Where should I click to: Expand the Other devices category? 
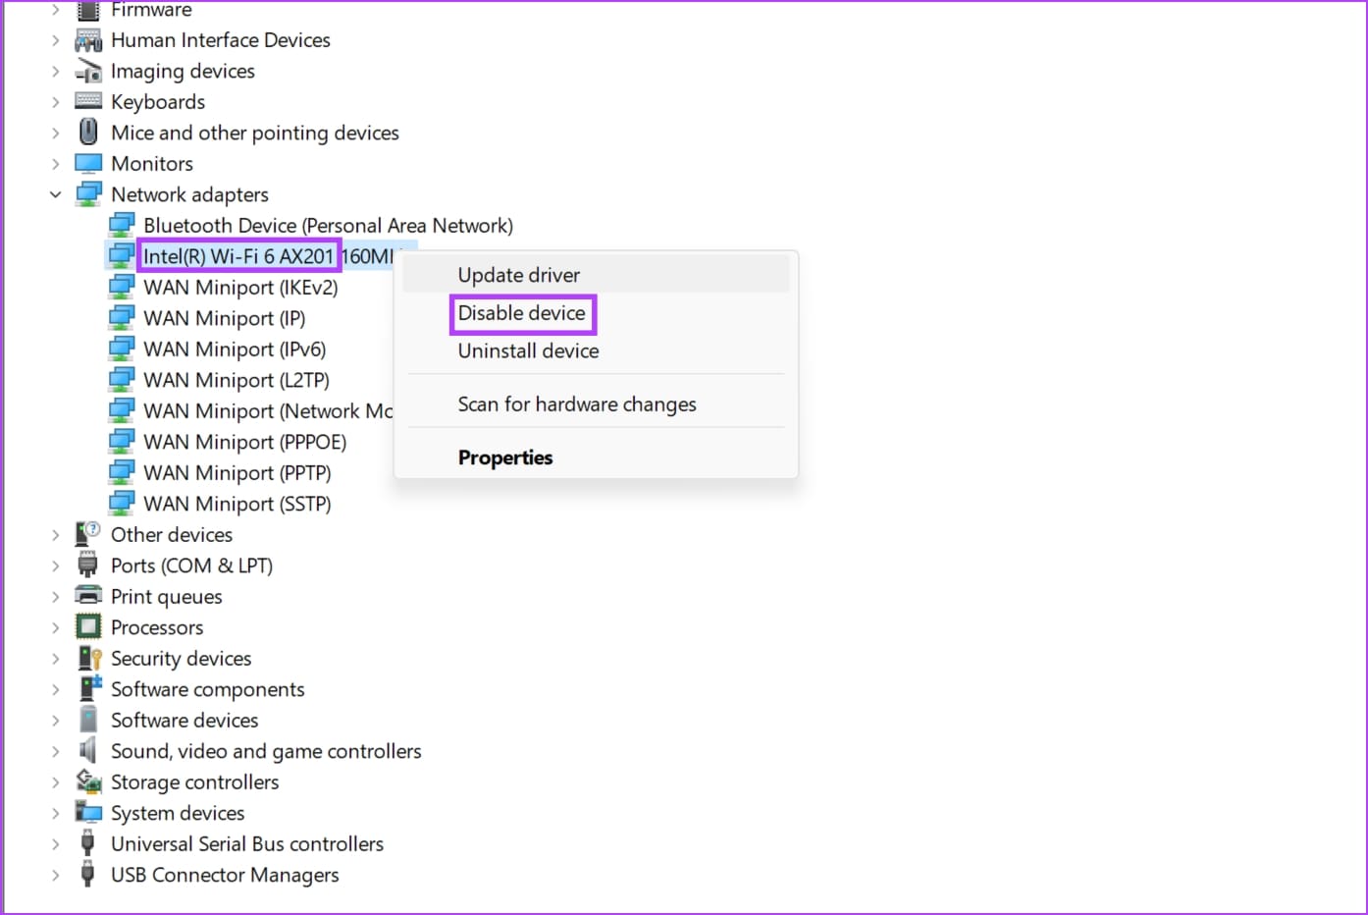(56, 535)
